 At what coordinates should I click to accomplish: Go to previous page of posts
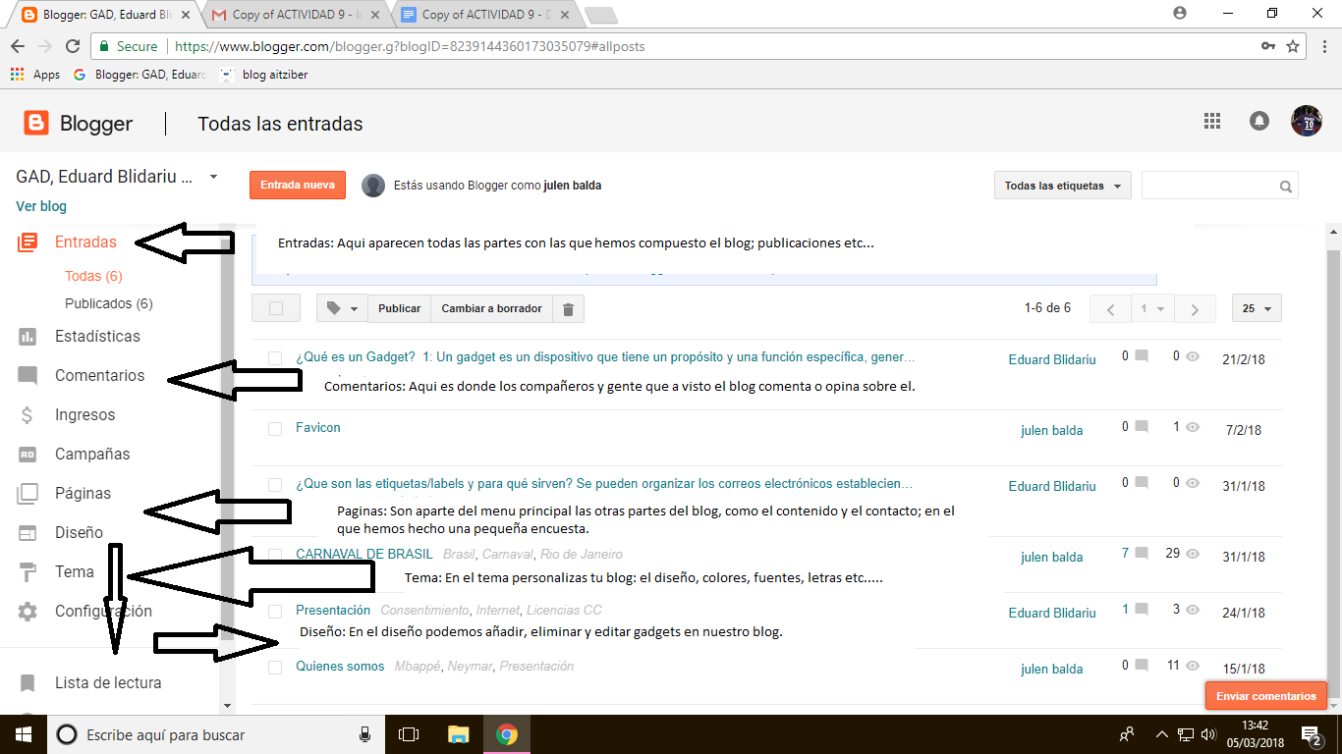1111,309
